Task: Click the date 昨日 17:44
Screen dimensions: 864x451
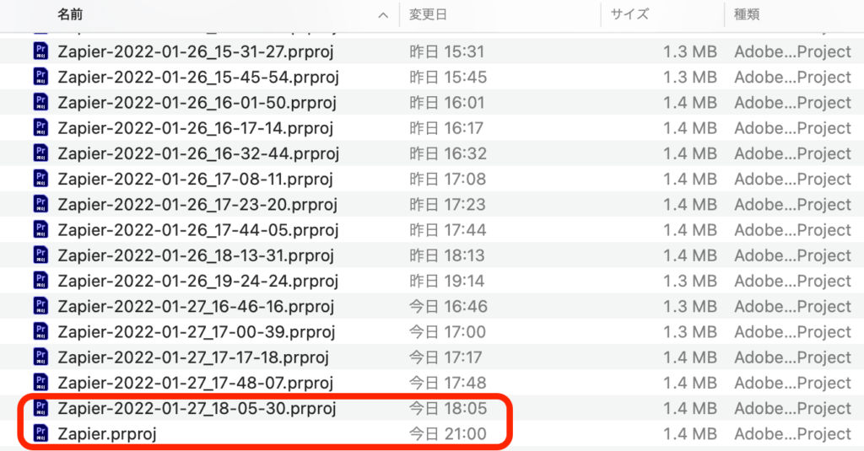Action: tap(448, 230)
